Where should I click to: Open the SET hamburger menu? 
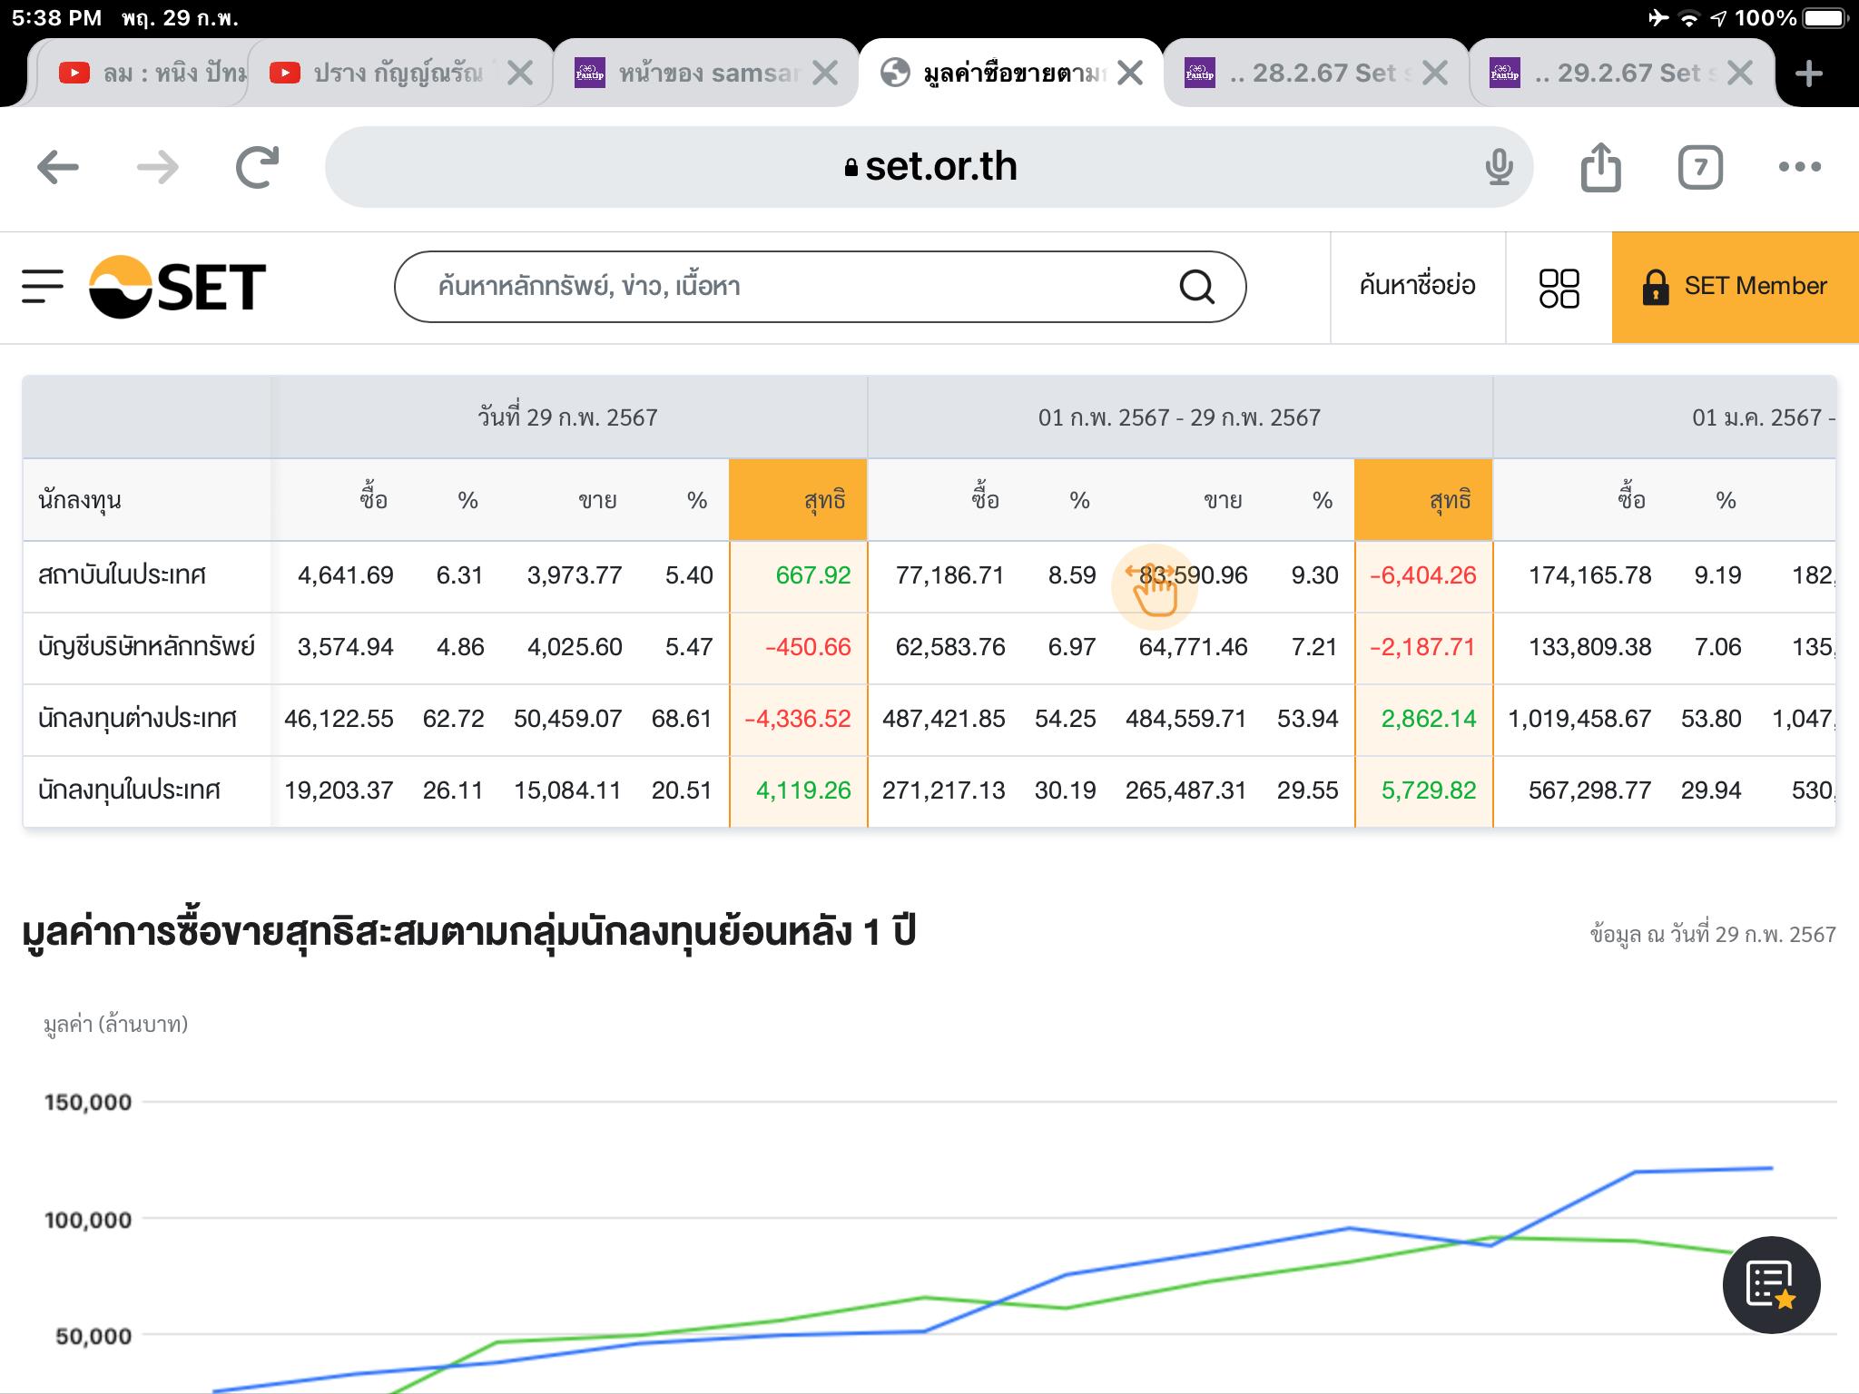(43, 287)
